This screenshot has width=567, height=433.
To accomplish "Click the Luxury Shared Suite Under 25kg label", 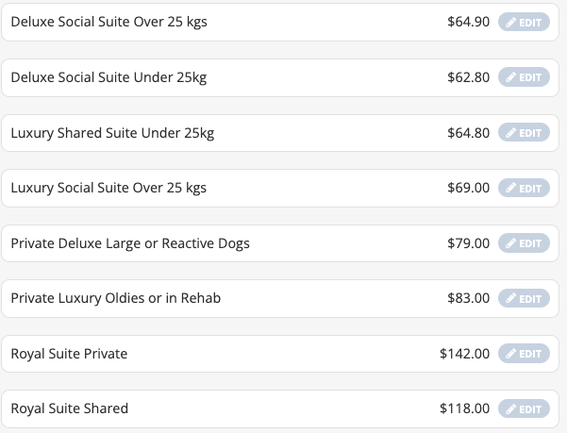I will 112,133.
